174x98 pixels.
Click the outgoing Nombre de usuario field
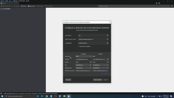pyautogui.click(x=101, y=71)
